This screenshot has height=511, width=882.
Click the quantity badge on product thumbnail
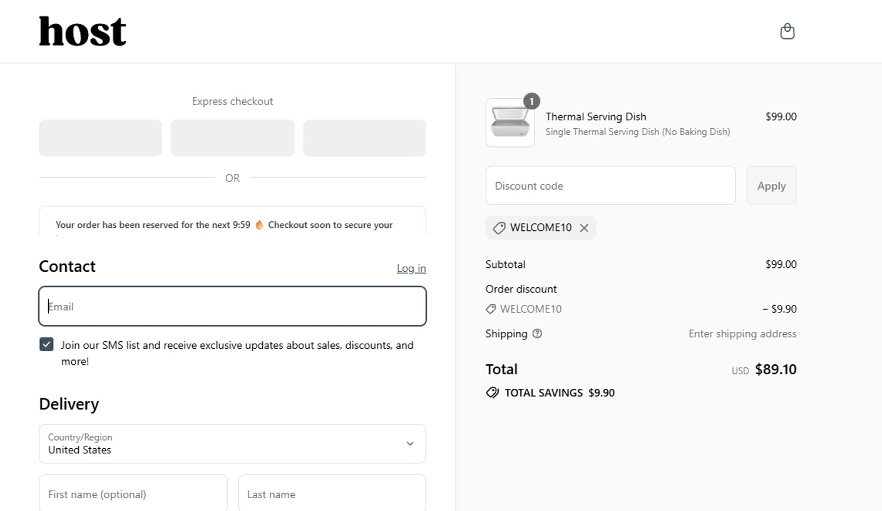[x=532, y=101]
